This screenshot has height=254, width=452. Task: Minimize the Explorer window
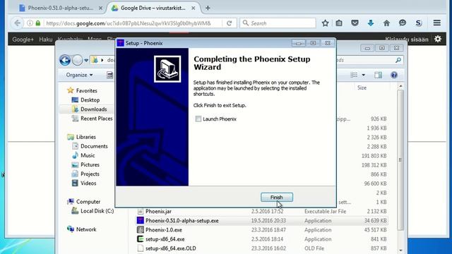coord(367,48)
